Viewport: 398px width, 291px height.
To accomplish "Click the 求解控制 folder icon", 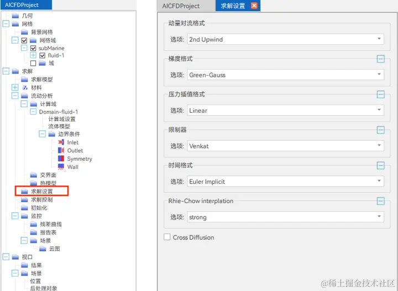I will tap(24, 199).
